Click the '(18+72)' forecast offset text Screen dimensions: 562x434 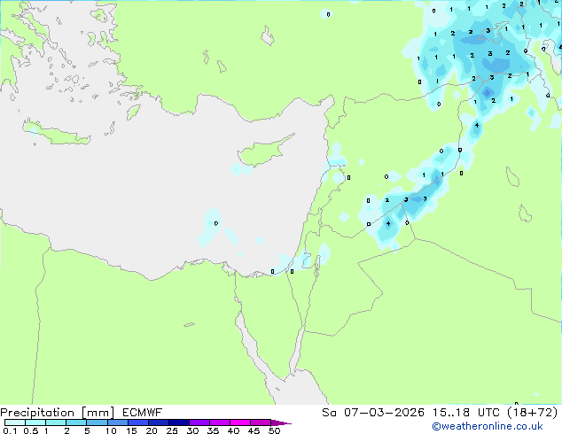tap(533, 413)
